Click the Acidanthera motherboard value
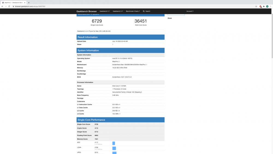The height and width of the screenshot is (154, 273). click(x=129, y=65)
